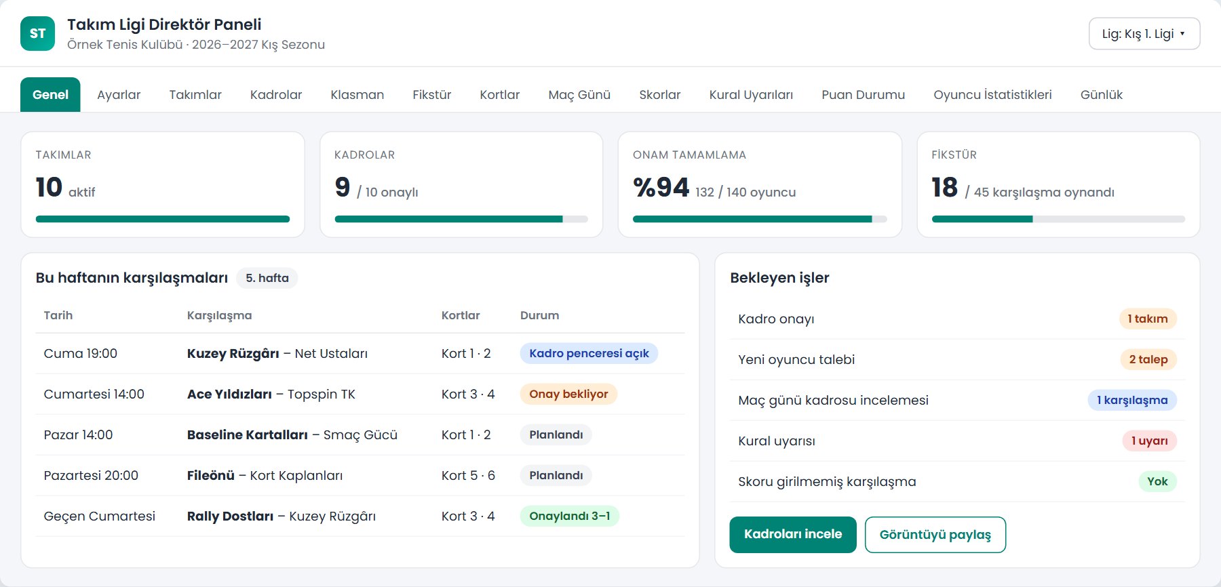
Task: Open the Puan Durumu tab
Action: (864, 95)
